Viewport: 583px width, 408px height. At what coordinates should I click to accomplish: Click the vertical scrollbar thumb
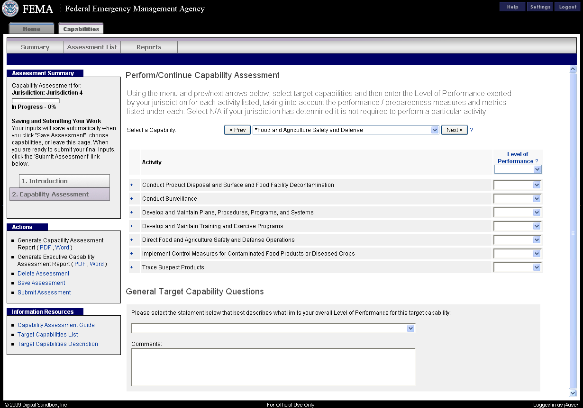(573, 231)
